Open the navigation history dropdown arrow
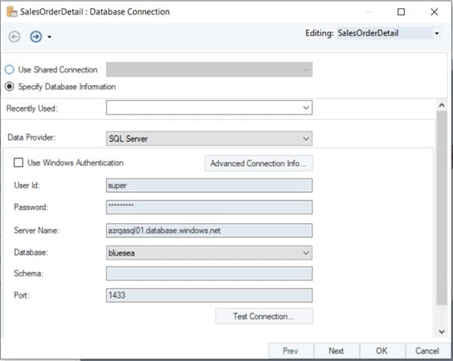 [49, 37]
